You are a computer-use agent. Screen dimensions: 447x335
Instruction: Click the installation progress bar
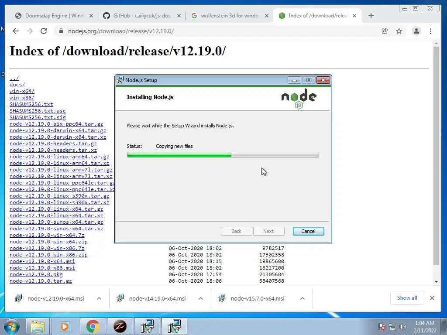click(x=223, y=155)
